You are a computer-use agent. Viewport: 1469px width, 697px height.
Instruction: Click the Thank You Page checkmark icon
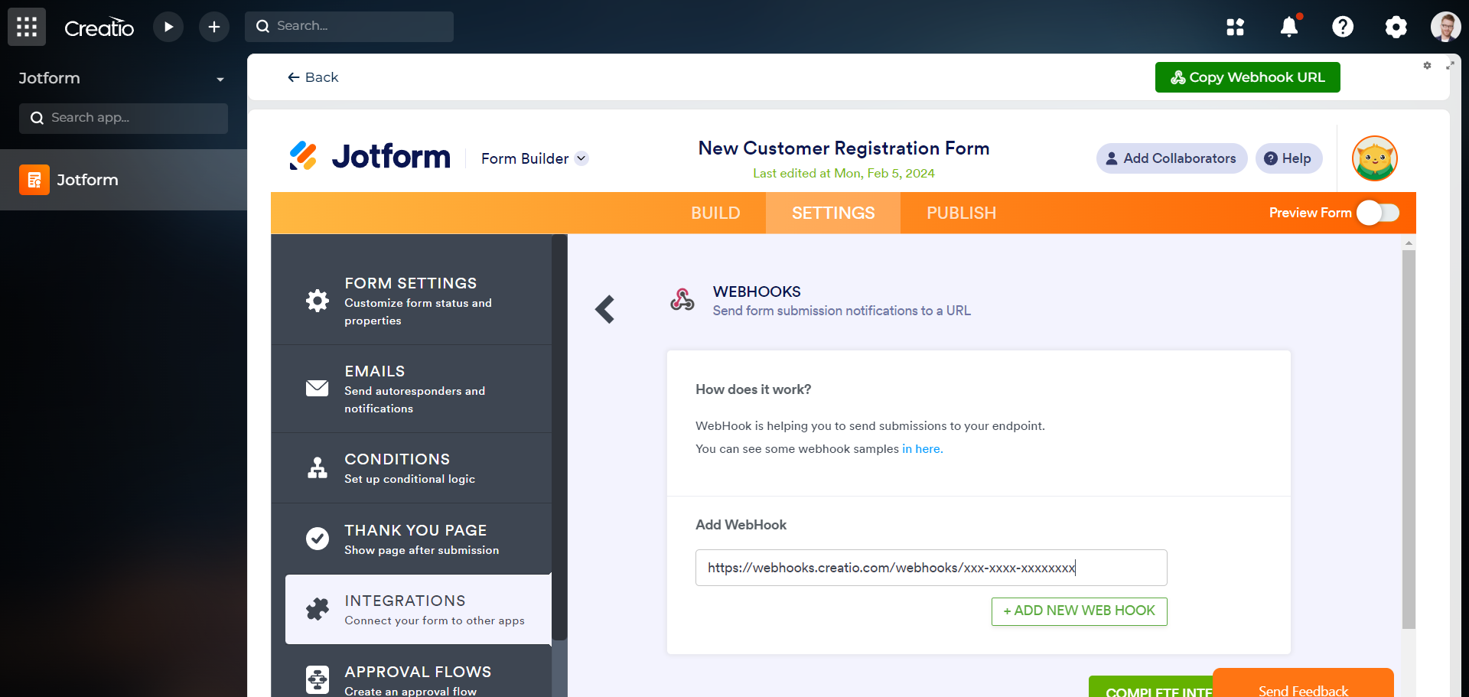318,539
